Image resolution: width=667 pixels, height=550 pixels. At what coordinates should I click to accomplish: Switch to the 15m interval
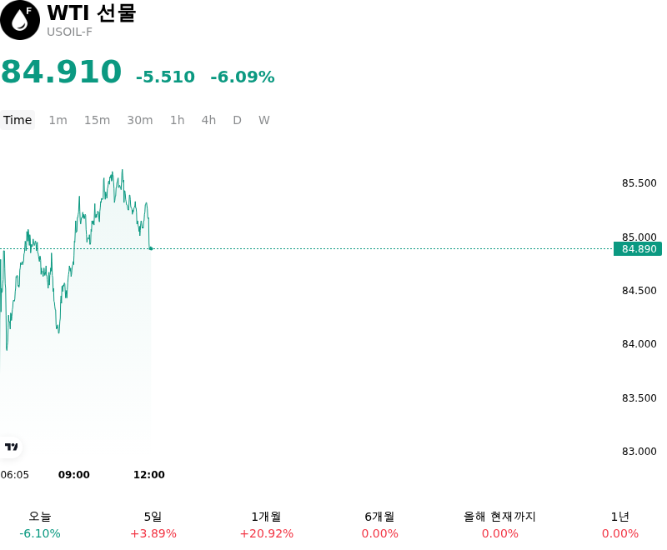(x=97, y=120)
